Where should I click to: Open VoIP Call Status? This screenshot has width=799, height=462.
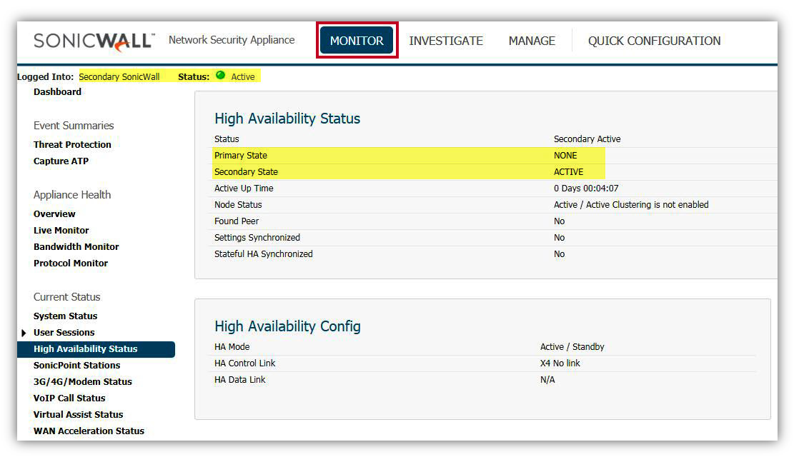coord(69,398)
